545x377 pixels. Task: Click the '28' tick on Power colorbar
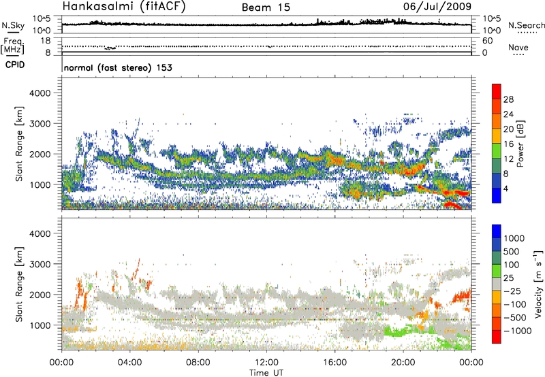[x=508, y=99]
